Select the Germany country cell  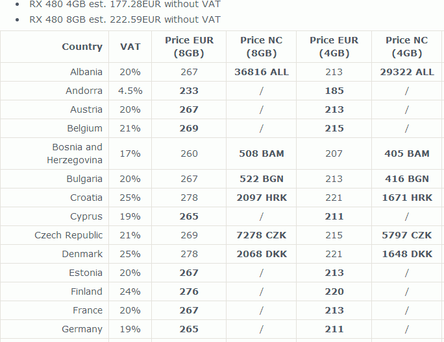point(82,329)
